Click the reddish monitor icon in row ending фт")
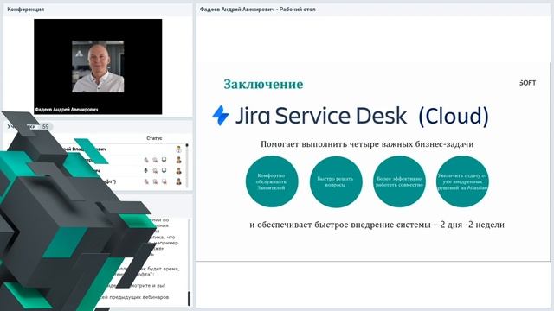Viewport: 554px width, 311px height. [164, 181]
